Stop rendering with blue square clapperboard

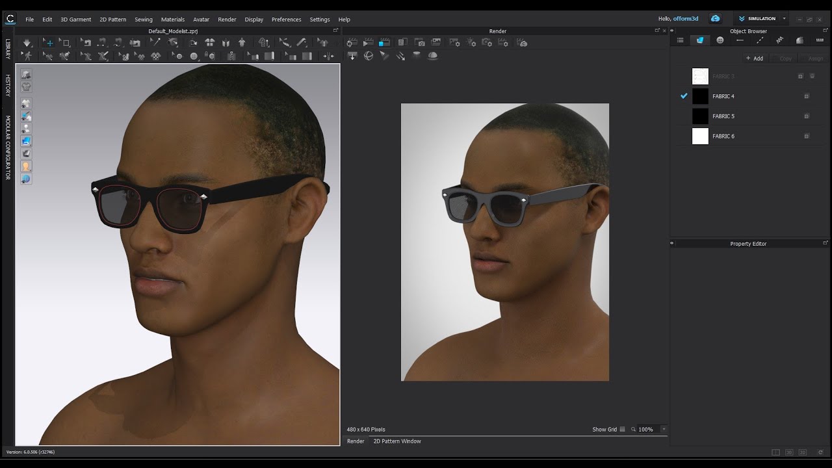point(385,43)
